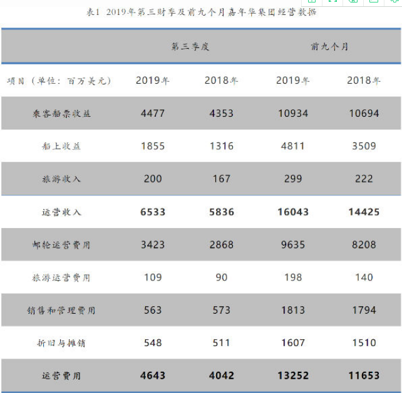Select the value 10694

[364, 113]
